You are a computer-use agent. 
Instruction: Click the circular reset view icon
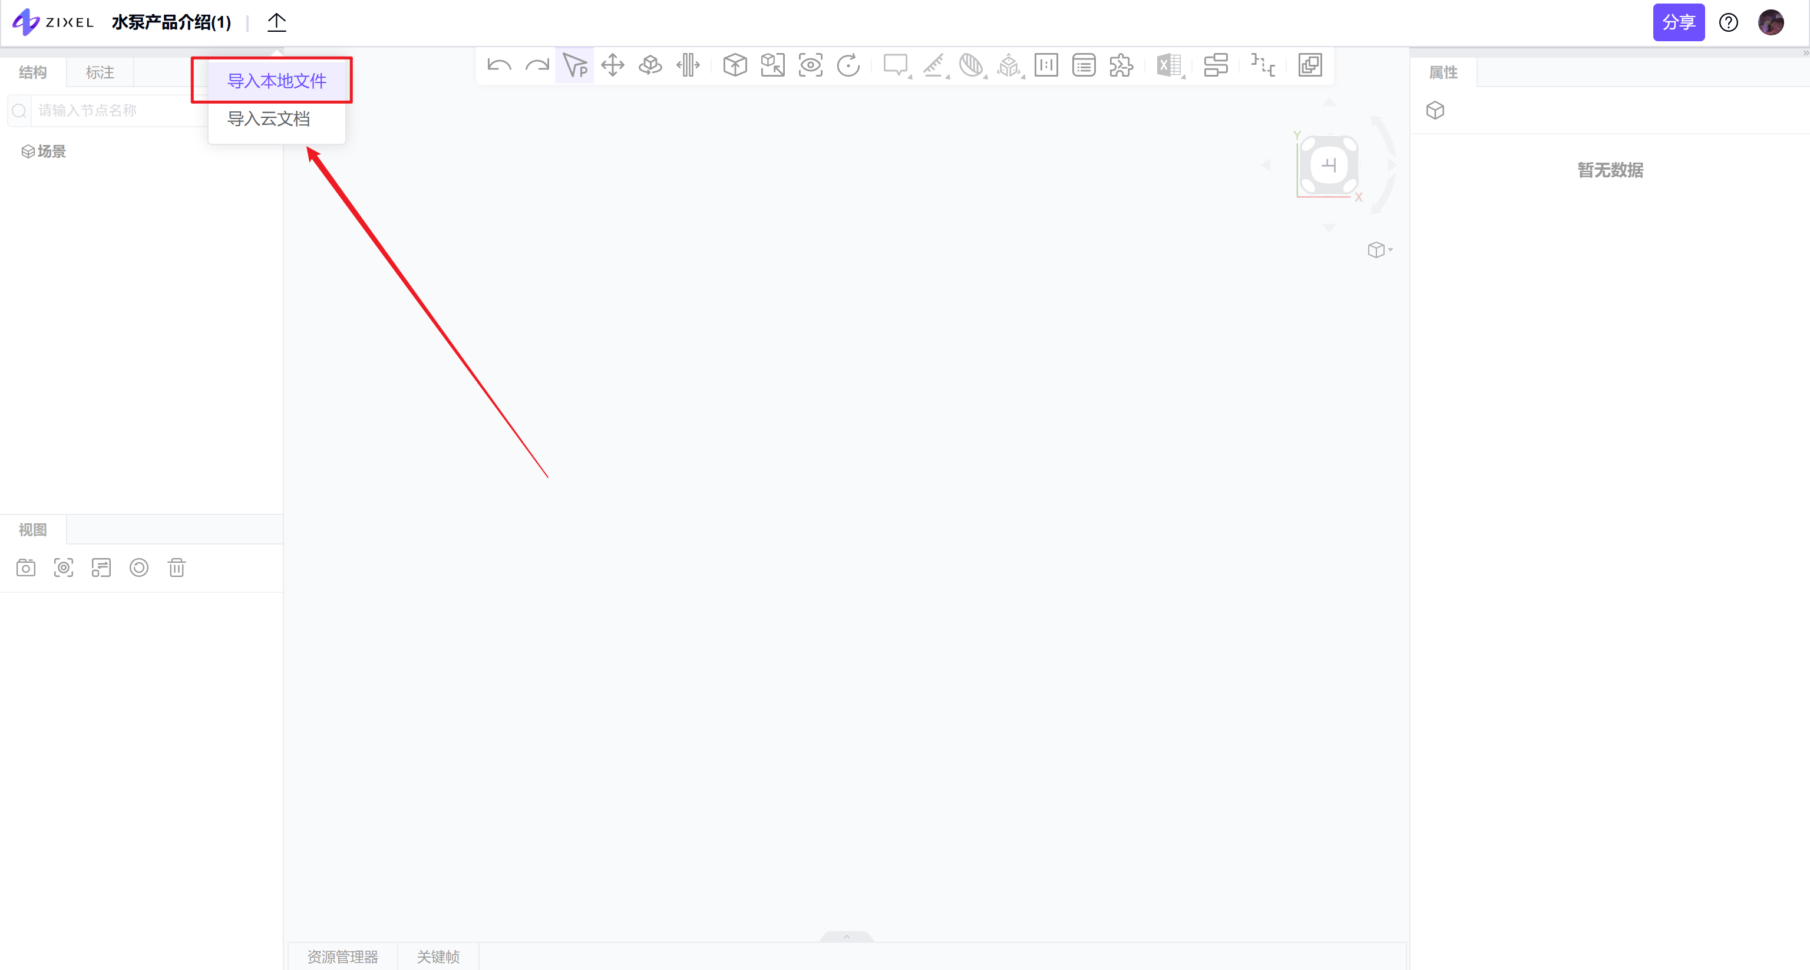(139, 568)
